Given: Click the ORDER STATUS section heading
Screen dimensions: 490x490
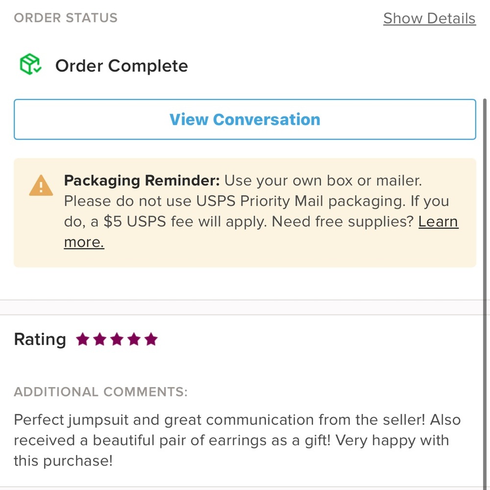Looking at the screenshot, I should (66, 18).
